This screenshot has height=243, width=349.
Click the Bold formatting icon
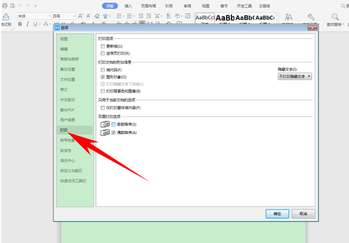[x=20, y=24]
